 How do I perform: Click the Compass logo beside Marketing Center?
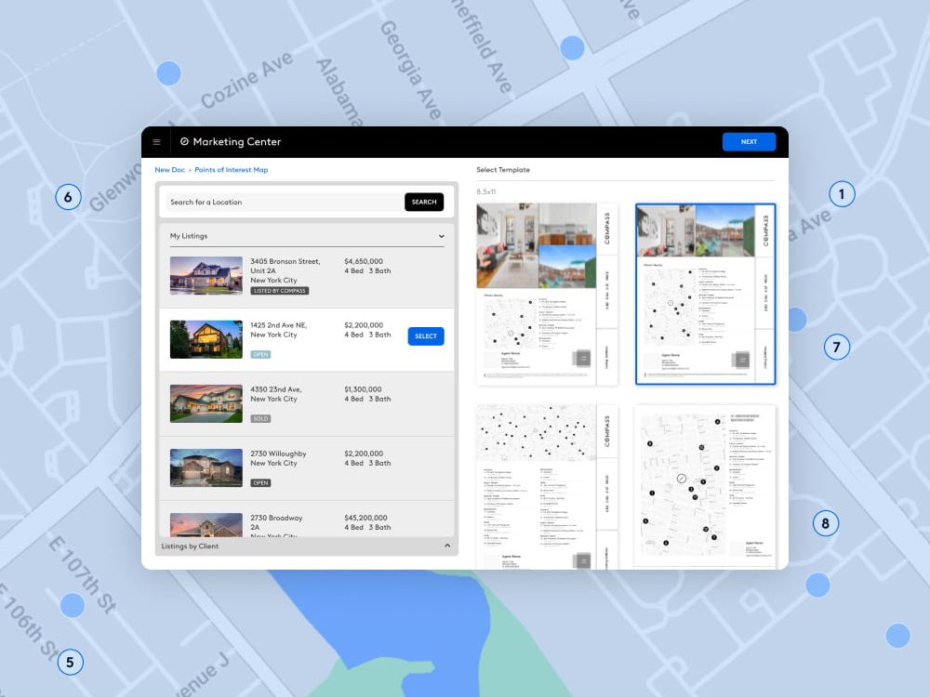point(184,142)
